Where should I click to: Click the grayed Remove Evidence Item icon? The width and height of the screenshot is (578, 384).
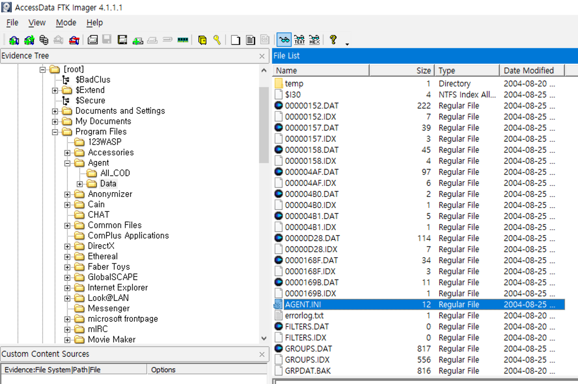(59, 40)
